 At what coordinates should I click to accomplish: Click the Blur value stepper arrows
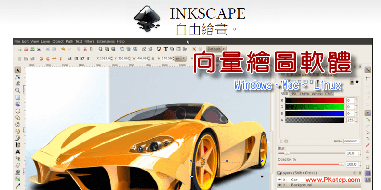coord(360,153)
